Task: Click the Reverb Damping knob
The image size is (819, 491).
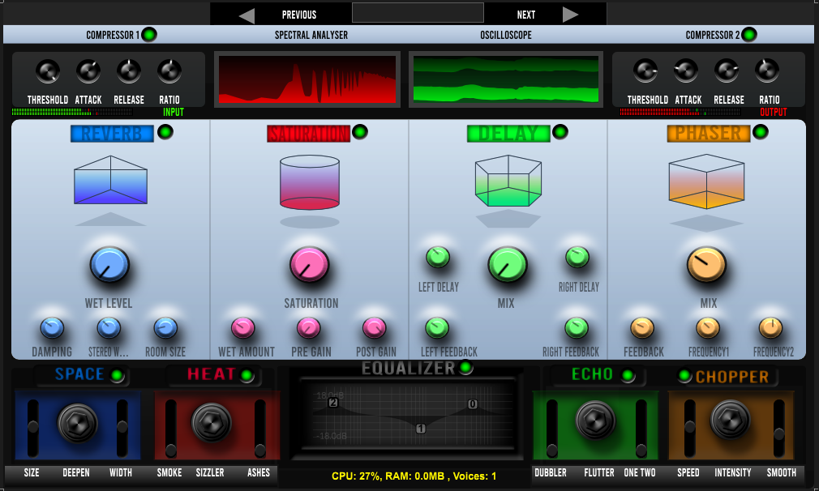Action: 52,328
